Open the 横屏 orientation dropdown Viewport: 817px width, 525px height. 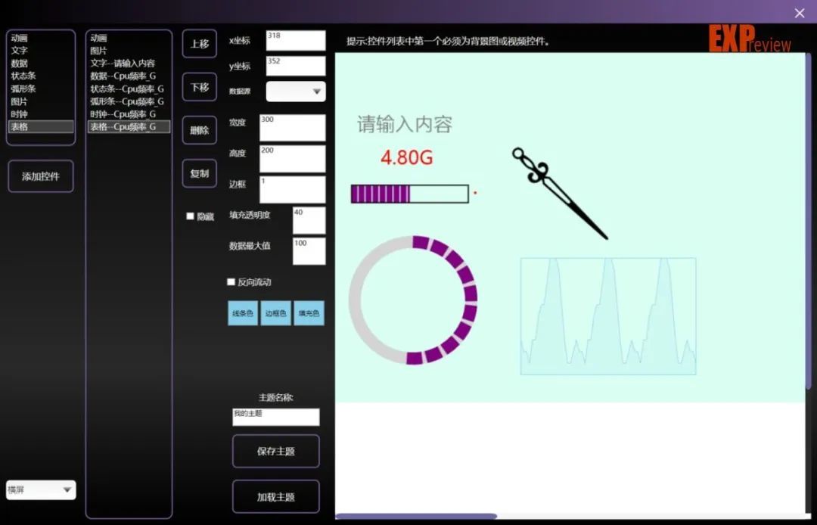(x=41, y=490)
